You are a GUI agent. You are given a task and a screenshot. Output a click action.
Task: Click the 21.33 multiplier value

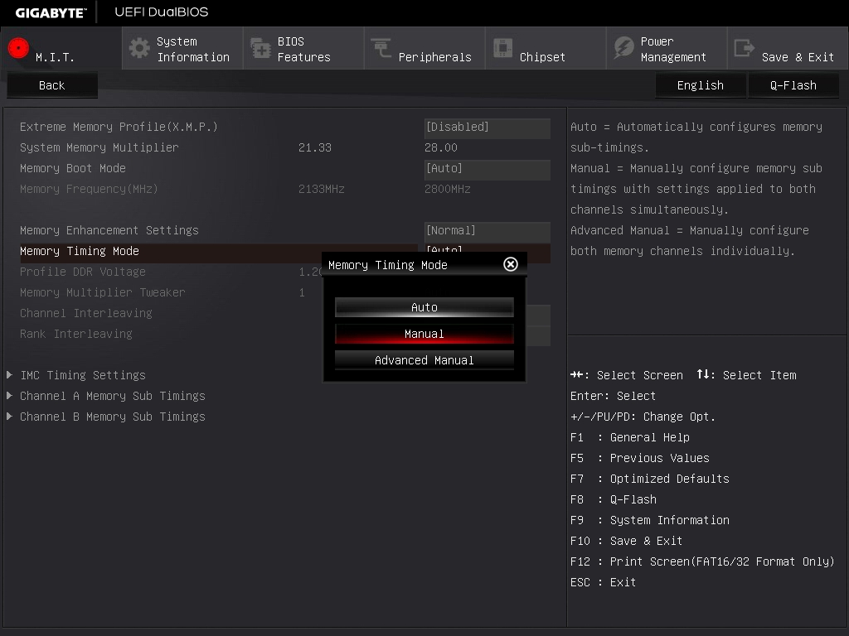tap(314, 147)
